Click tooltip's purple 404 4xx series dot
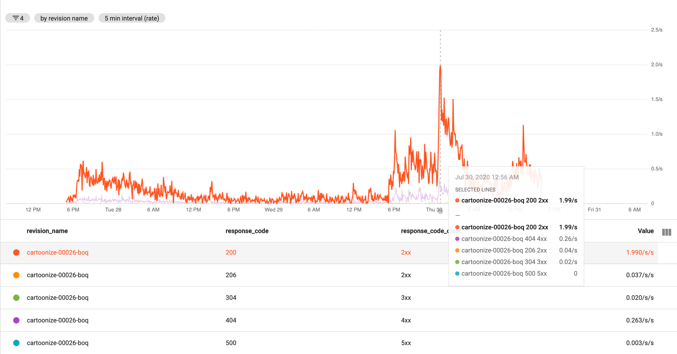This screenshot has height=354, width=677. pos(457,239)
